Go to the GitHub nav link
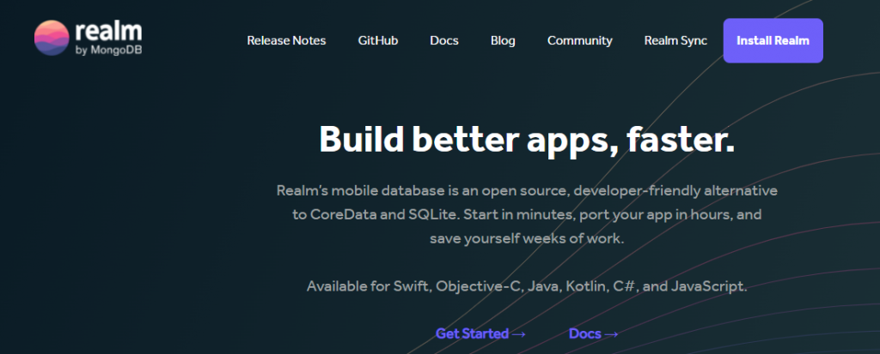This screenshot has width=880, height=354. [378, 41]
